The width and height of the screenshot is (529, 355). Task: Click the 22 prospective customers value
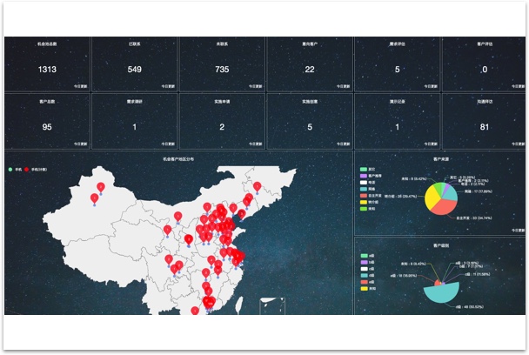coord(310,70)
